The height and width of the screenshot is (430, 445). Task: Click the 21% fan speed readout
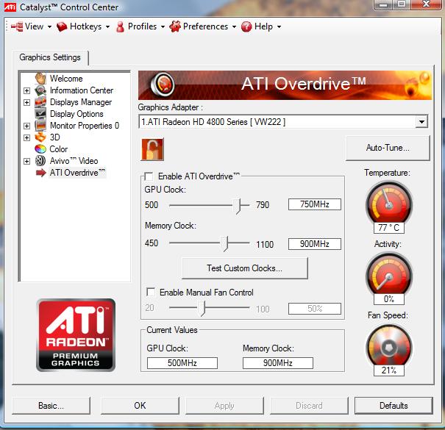[x=389, y=370]
